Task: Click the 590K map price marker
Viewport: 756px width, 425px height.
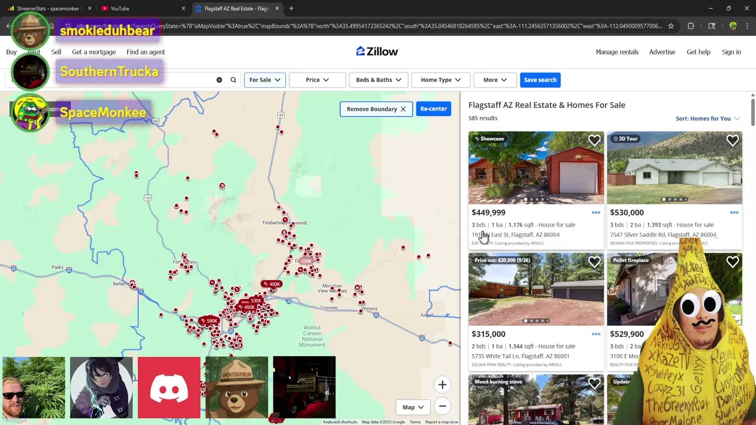Action: (209, 321)
